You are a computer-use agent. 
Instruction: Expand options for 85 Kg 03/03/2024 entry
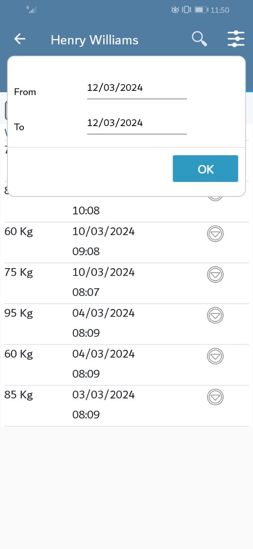215,397
